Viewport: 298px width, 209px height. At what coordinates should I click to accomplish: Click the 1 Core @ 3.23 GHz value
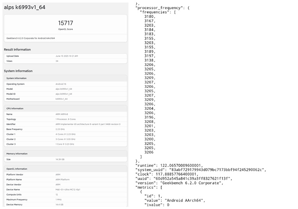point(65,144)
